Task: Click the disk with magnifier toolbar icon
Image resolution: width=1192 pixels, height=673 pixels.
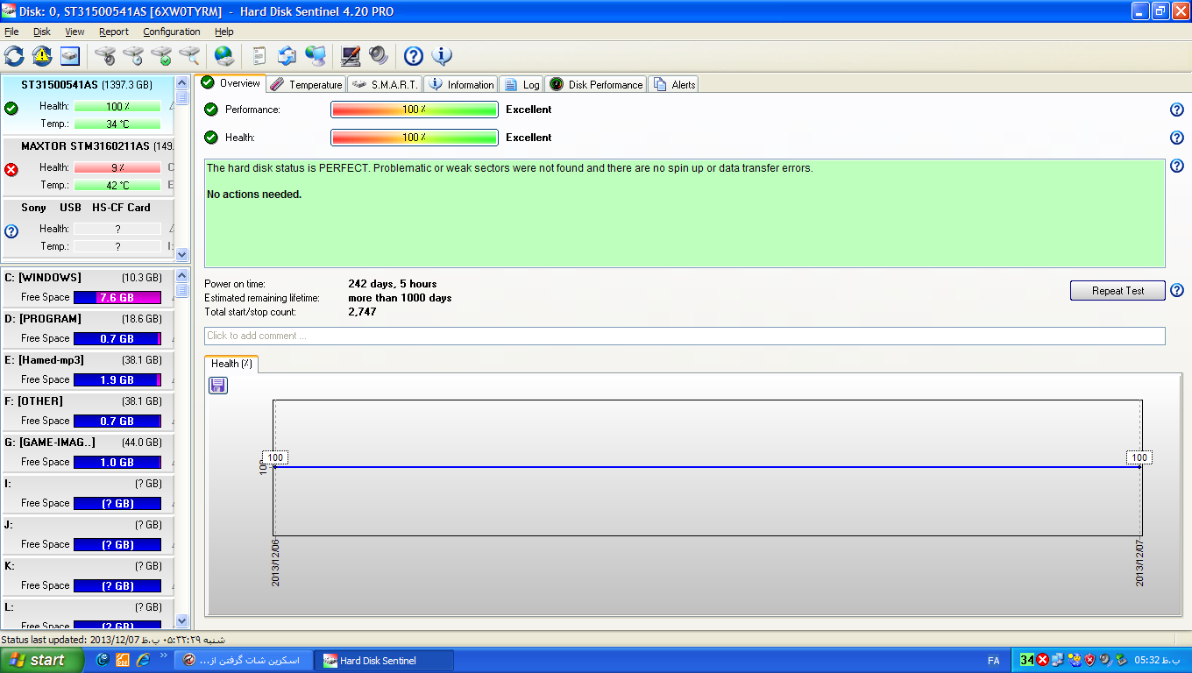Action: tap(189, 56)
